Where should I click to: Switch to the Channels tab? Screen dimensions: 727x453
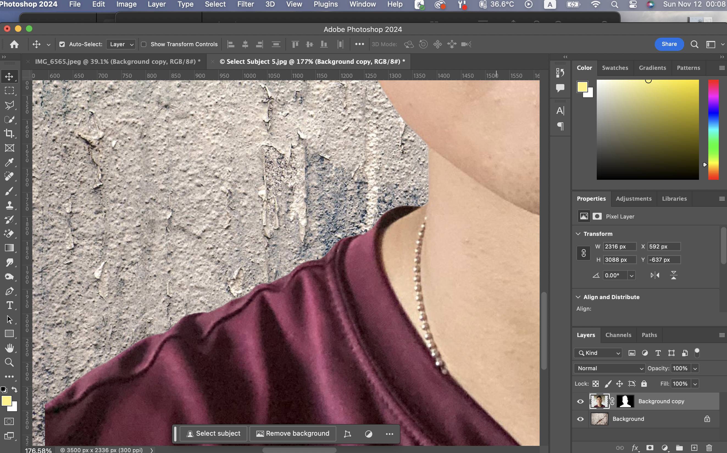(x=618, y=335)
